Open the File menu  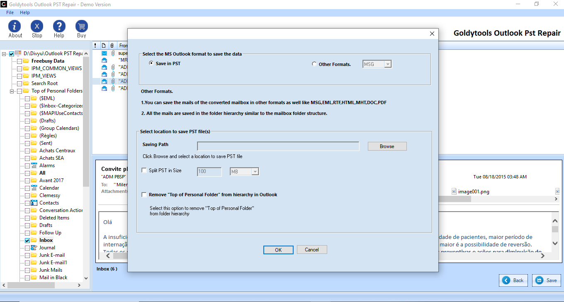[x=10, y=12]
